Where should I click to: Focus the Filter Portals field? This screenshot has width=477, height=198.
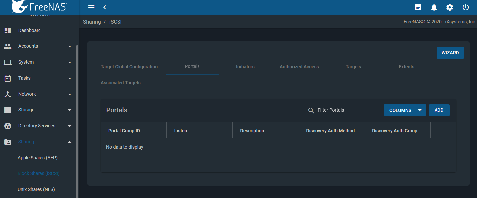click(347, 110)
